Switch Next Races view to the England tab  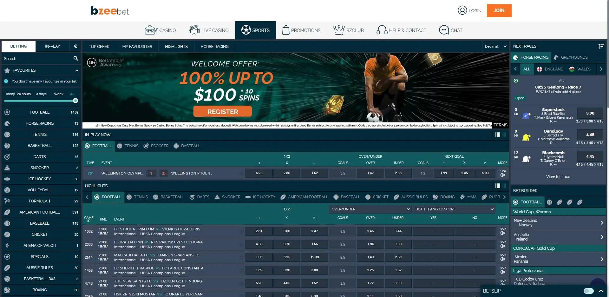[551, 69]
